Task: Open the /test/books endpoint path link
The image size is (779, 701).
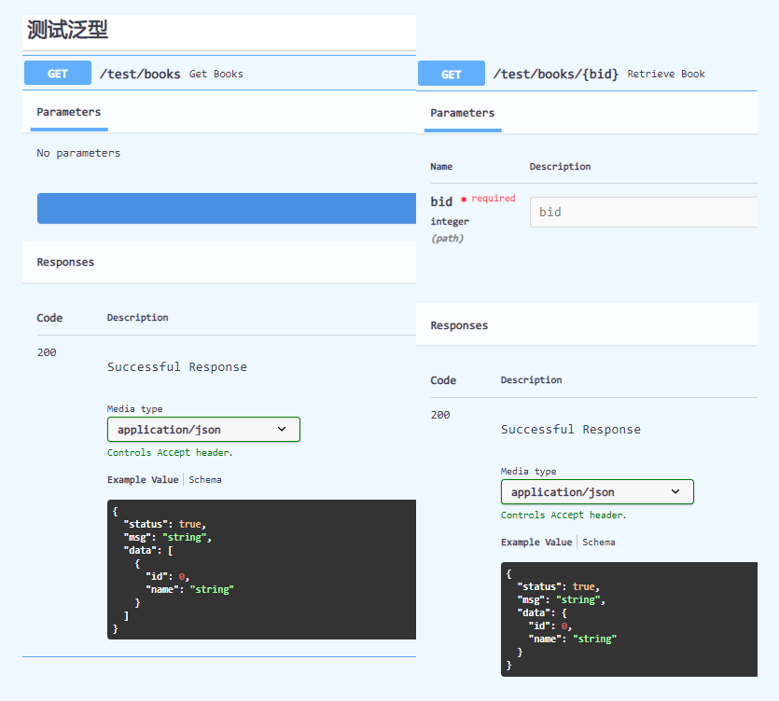Action: [x=140, y=74]
